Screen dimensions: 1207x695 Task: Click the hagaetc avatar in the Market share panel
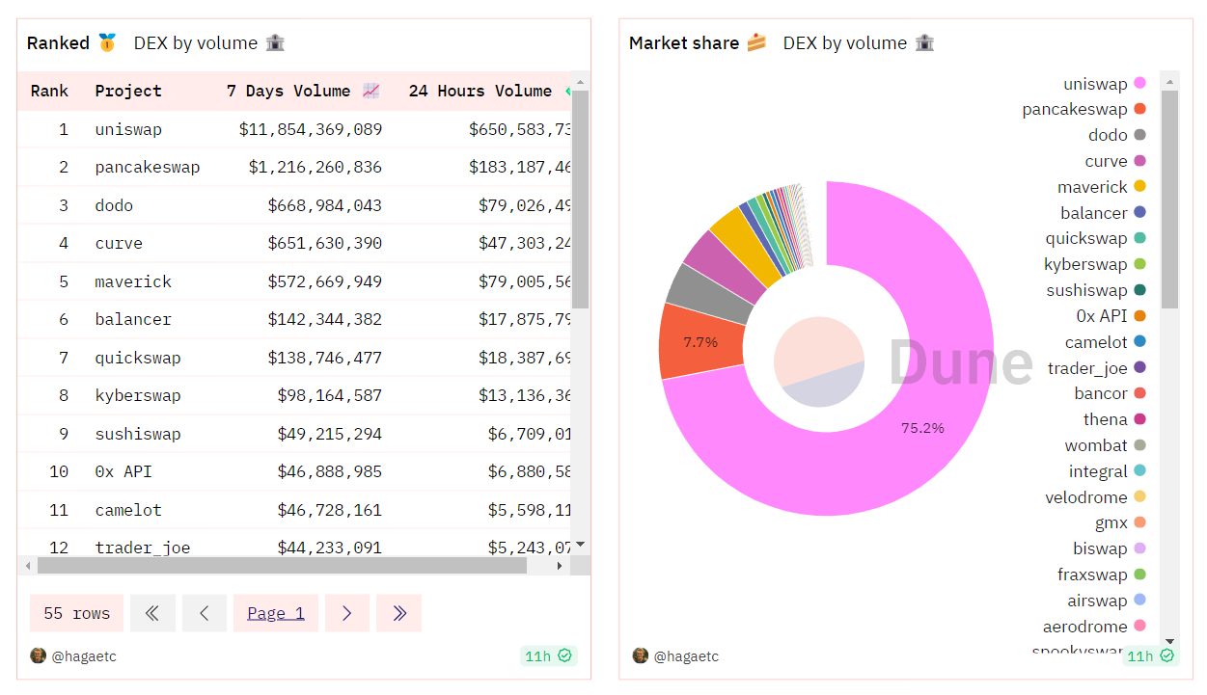pyautogui.click(x=641, y=655)
